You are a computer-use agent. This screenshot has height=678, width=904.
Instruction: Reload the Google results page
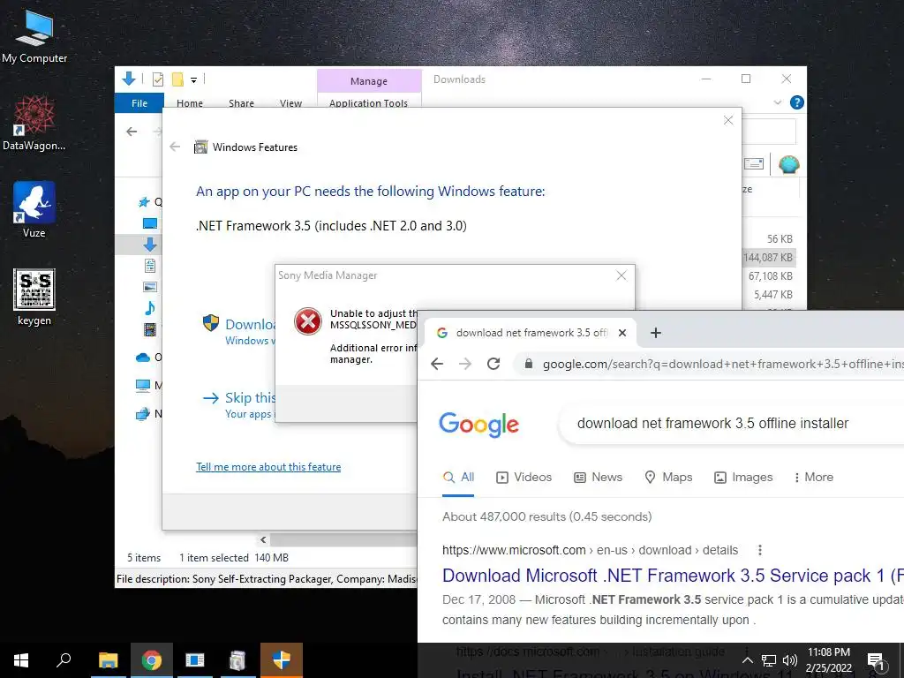point(493,364)
